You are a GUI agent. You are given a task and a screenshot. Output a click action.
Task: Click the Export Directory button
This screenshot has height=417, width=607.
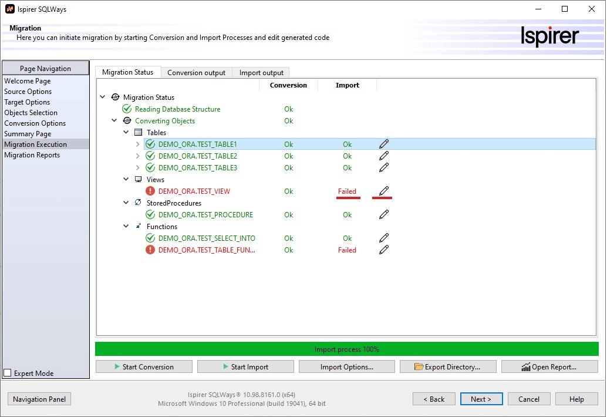coord(448,366)
